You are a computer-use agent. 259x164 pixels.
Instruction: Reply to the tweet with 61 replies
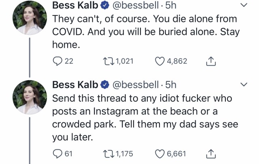(57, 153)
